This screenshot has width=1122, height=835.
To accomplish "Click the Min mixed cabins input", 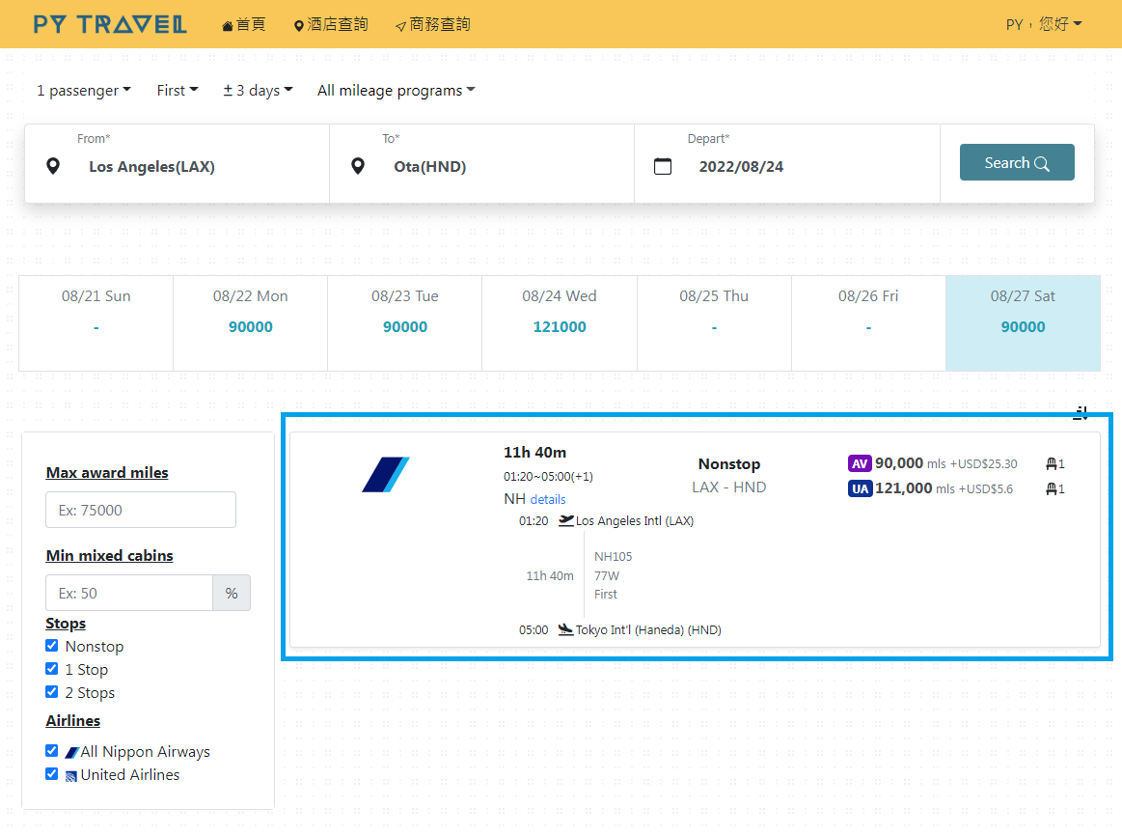I will [x=129, y=593].
